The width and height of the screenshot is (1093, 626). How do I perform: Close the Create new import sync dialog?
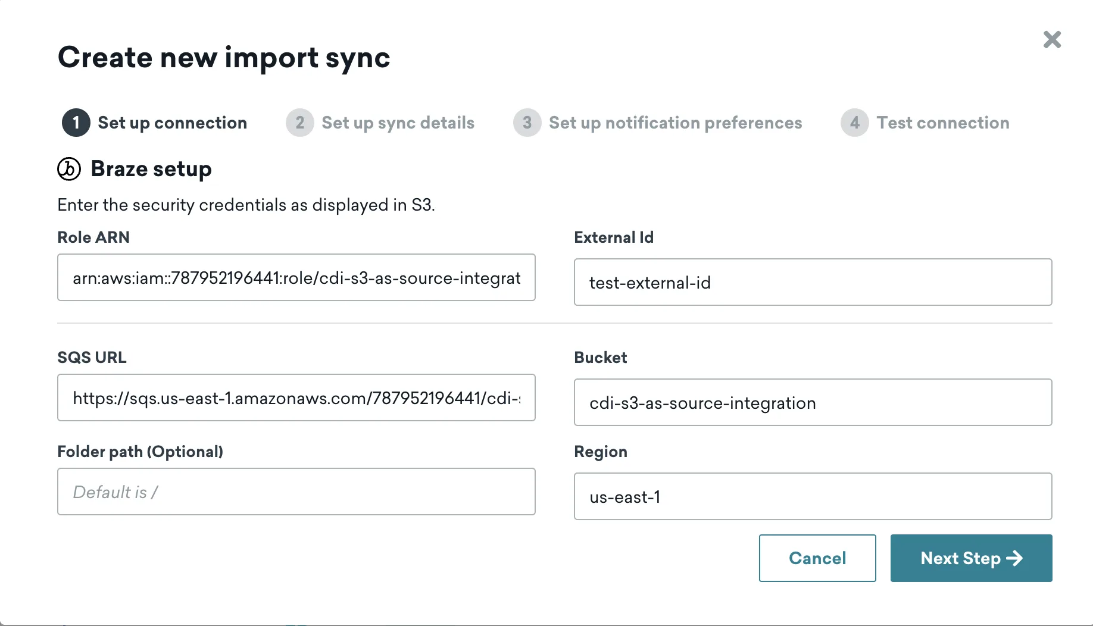1052,40
